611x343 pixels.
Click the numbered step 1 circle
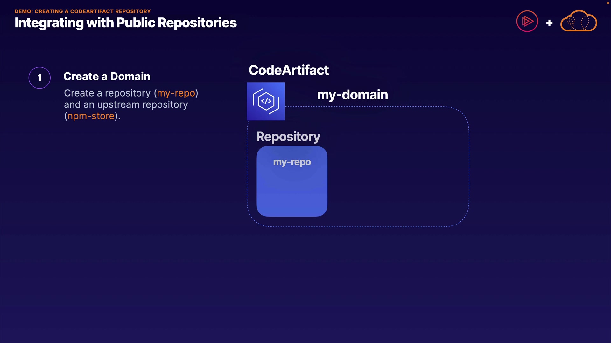point(39,78)
